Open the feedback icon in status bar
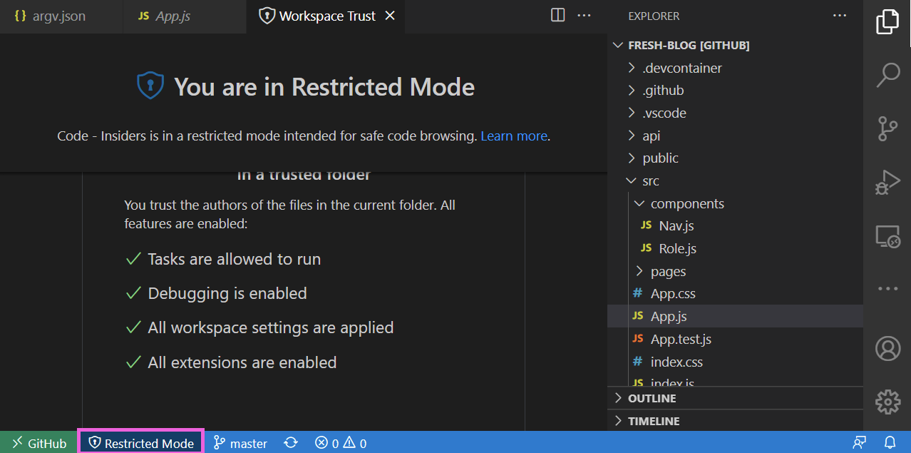911x453 pixels. click(x=860, y=443)
